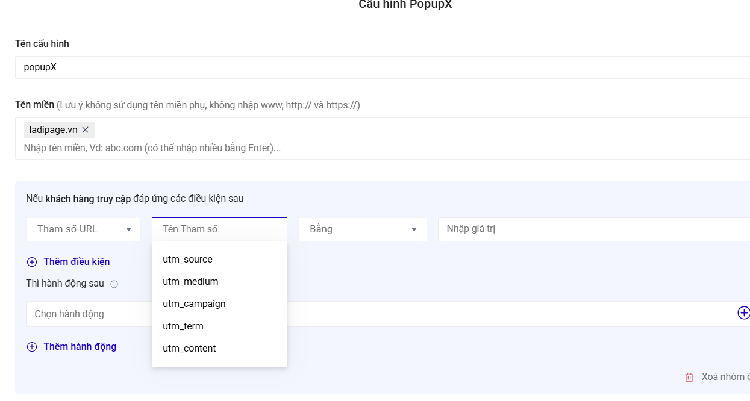Screen dimensions: 750x401
Task: Focus the Tên cấu hình input field
Action: coord(383,67)
